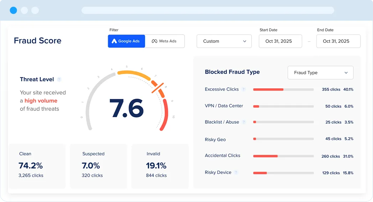Click the "50 clicks" value

click(333, 107)
